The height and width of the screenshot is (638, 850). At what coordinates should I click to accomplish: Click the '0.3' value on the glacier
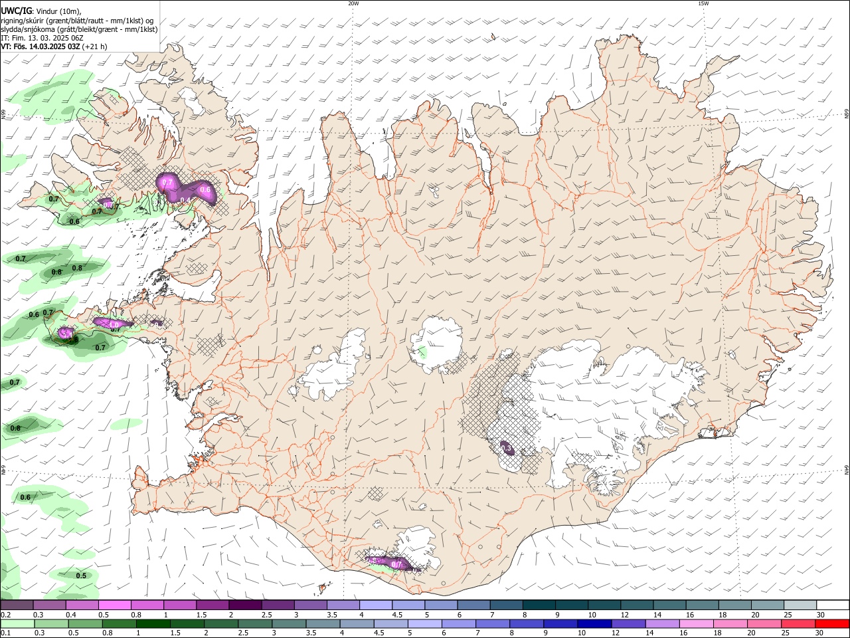[507, 449]
